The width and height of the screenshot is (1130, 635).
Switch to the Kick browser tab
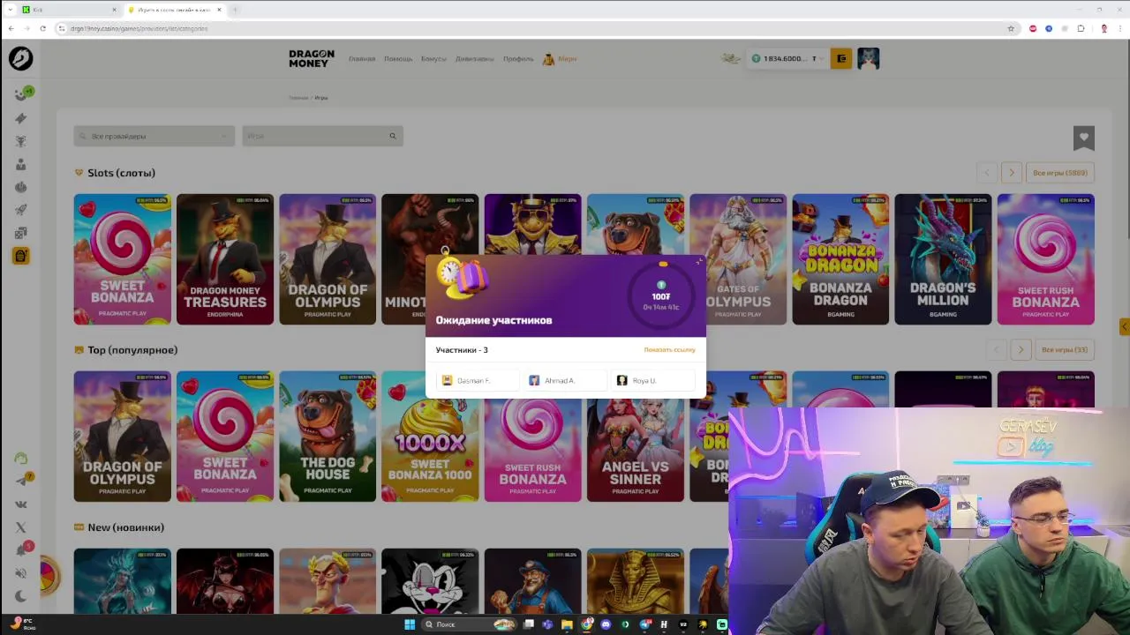click(x=69, y=10)
